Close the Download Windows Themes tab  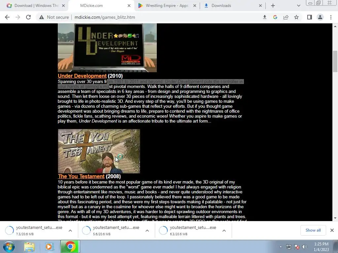click(x=63, y=6)
